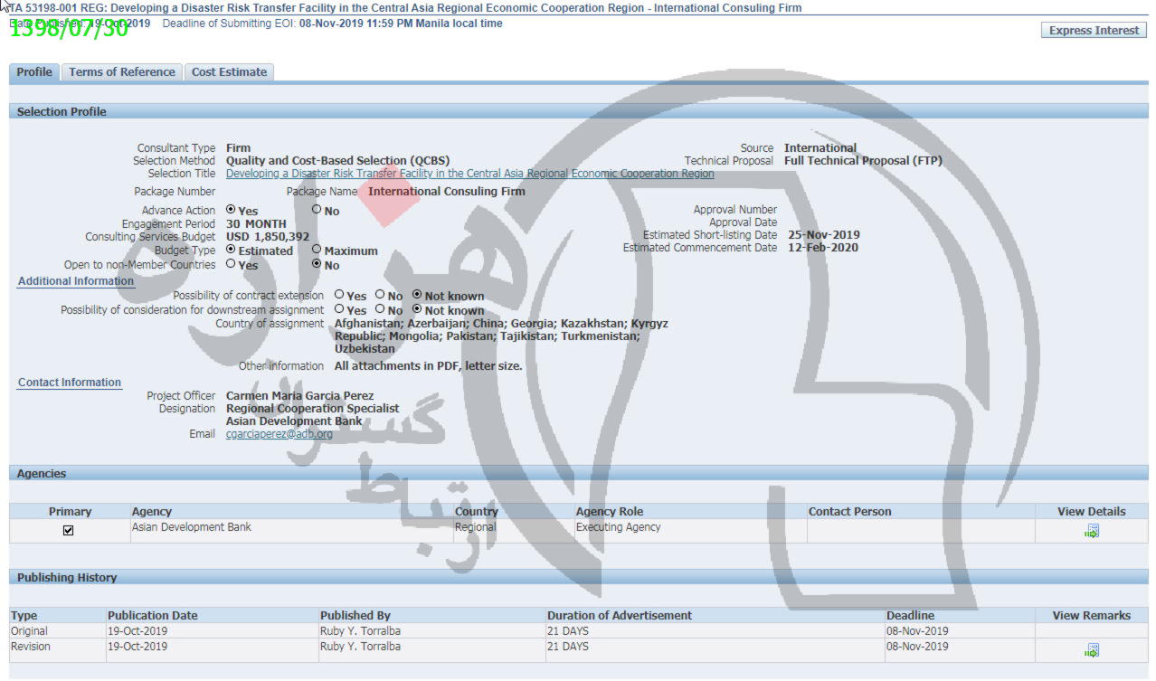The image size is (1156, 681).
Task: Open the Selection Title project link
Action: tap(469, 174)
